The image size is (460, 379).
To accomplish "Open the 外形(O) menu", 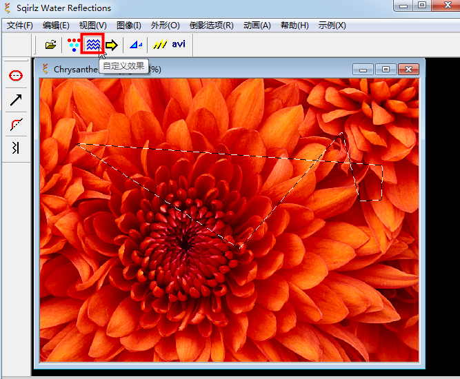I will (x=165, y=25).
